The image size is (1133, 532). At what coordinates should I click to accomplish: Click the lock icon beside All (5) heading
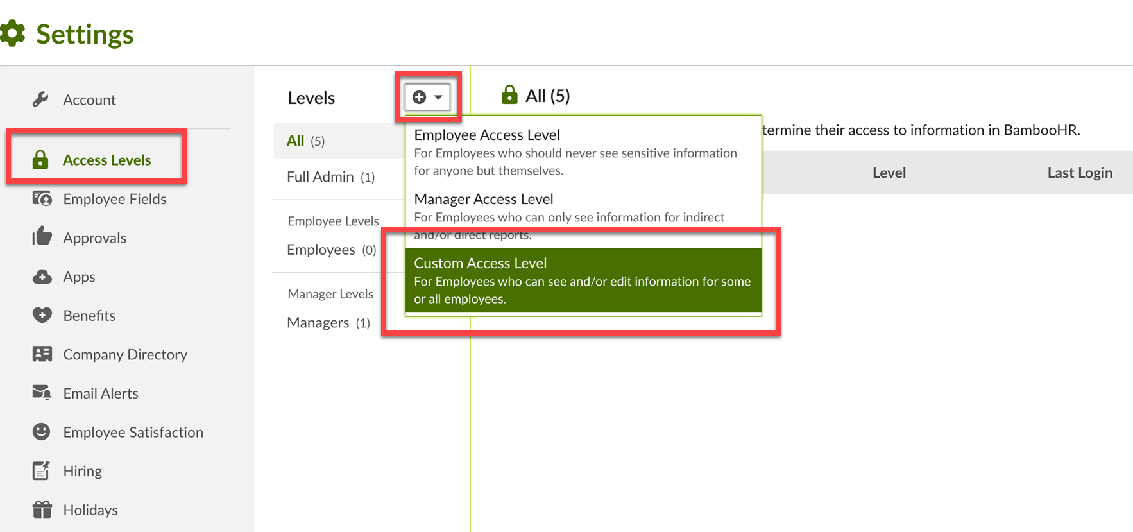coord(509,95)
